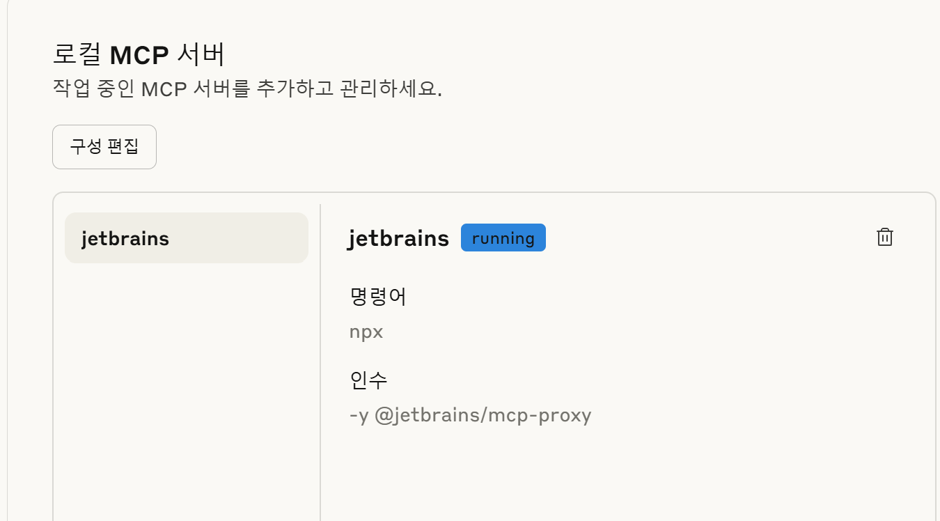The image size is (940, 521).
Task: Click the jetbrains title beside running badge
Action: 399,238
